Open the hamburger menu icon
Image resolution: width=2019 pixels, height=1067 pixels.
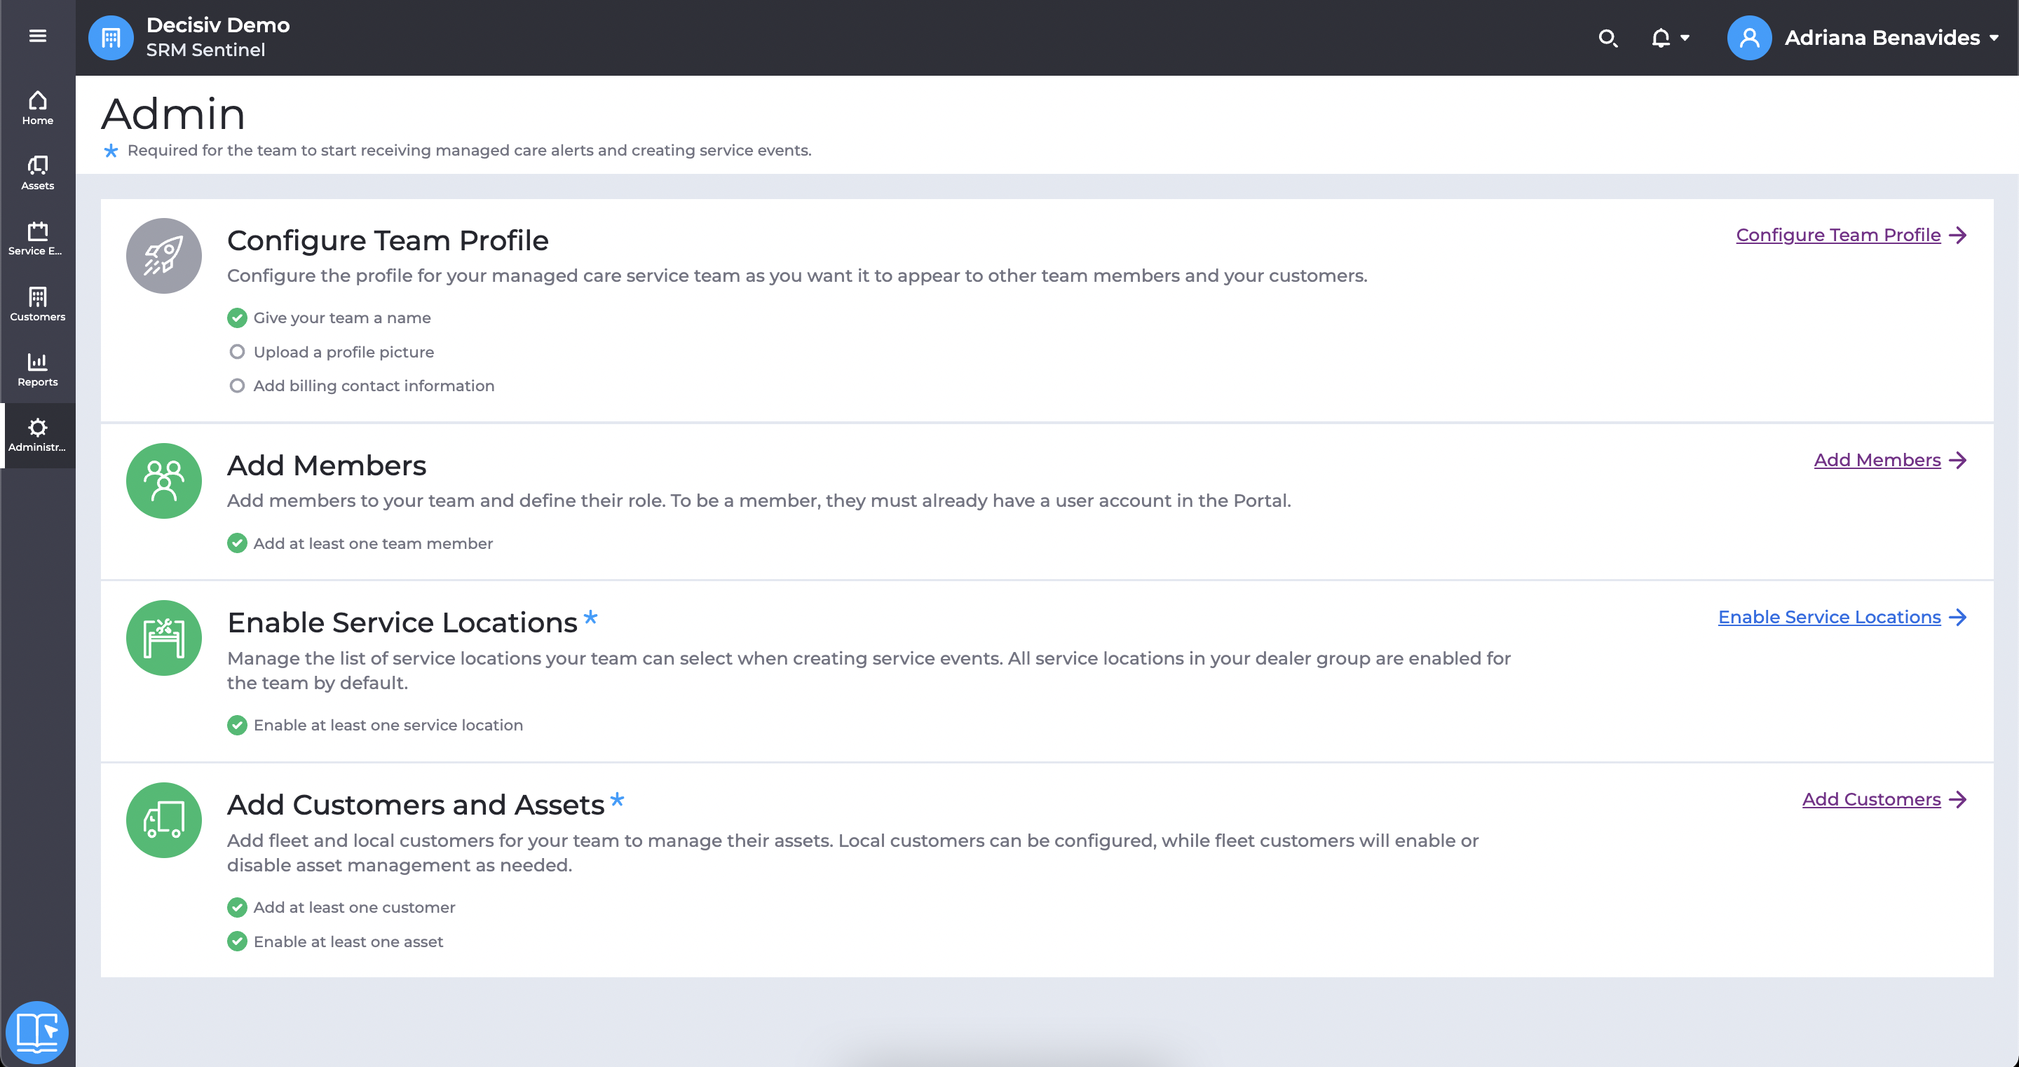pos(38,36)
